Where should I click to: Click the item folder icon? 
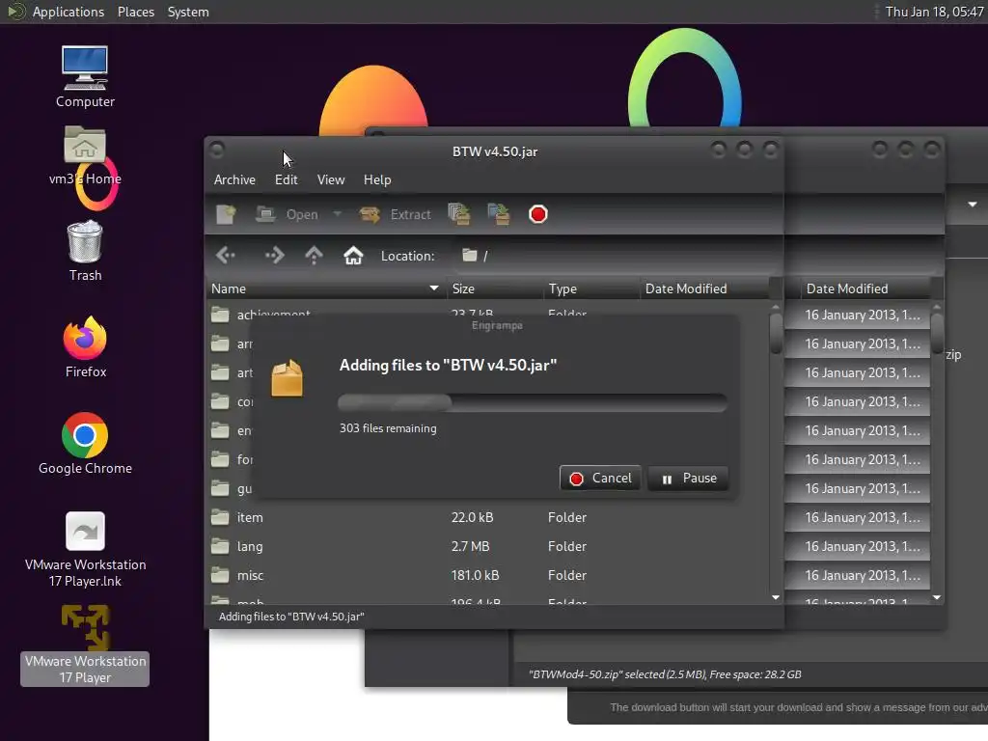(x=220, y=517)
